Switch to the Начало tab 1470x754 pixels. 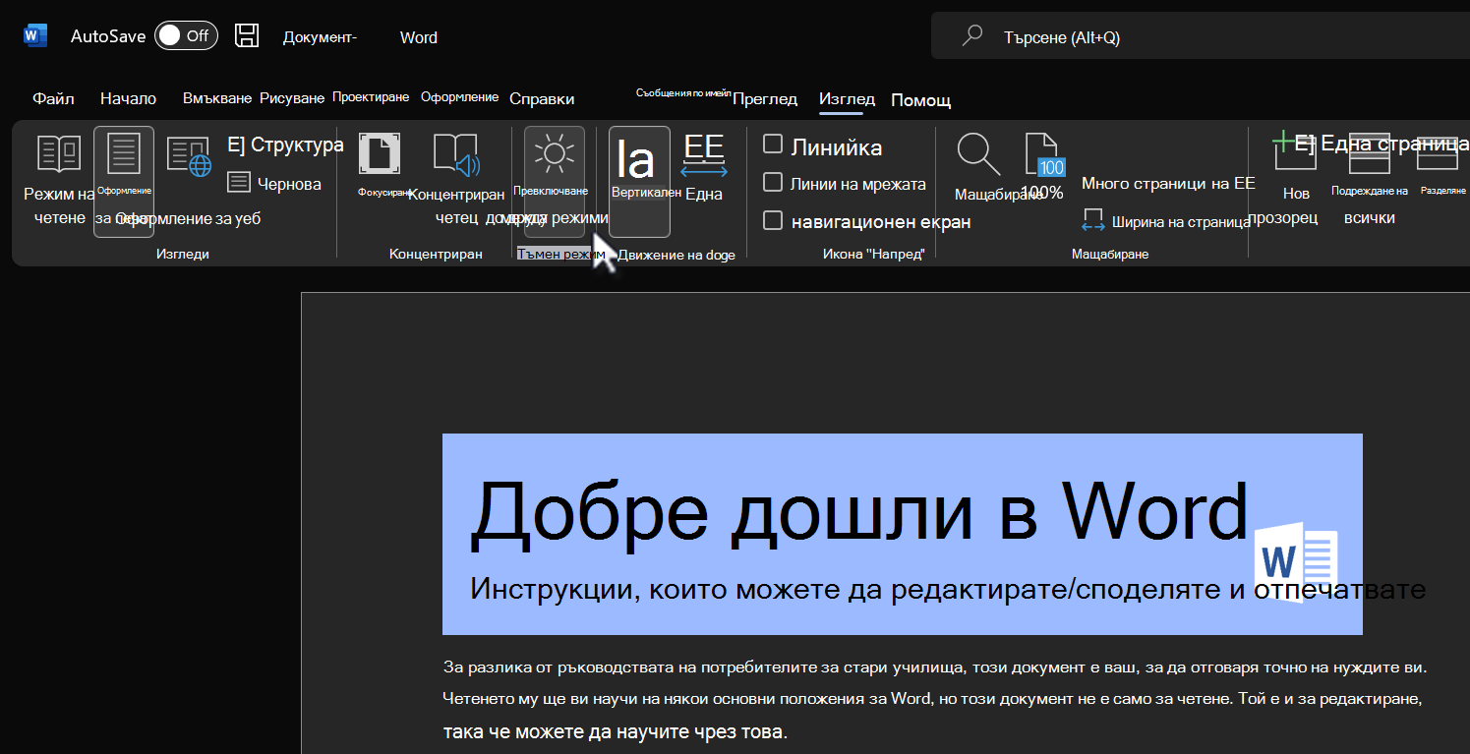point(128,98)
